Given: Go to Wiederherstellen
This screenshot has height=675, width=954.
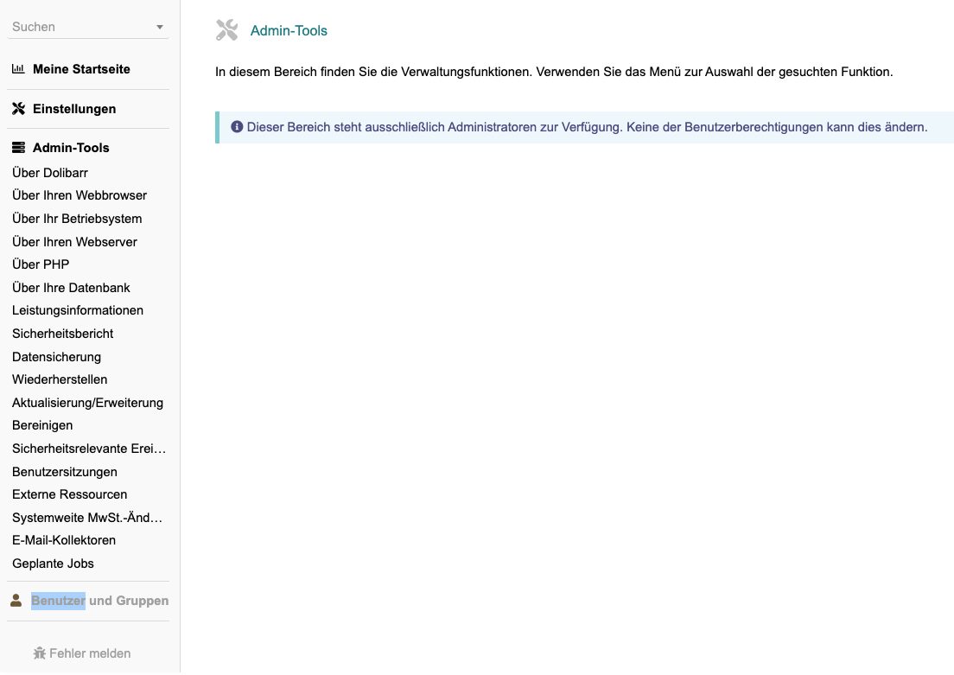Looking at the screenshot, I should click(x=60, y=379).
